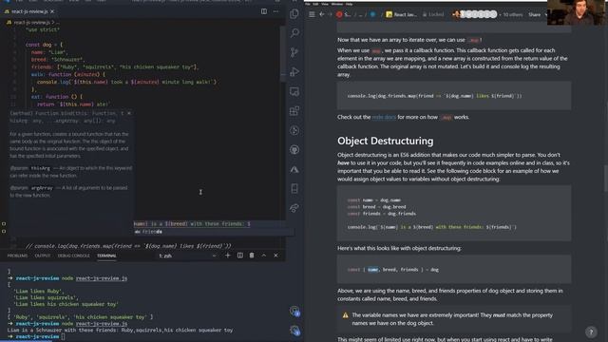
Task: Click the '10 others' viewers label
Action: (x=513, y=15)
